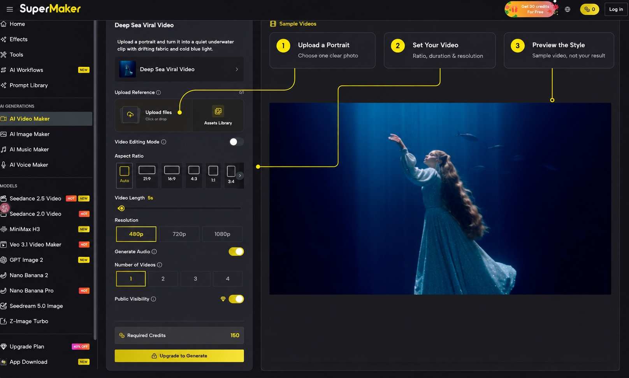Click the premium diamond icon by Public Visibility
The width and height of the screenshot is (629, 378).
click(223, 299)
